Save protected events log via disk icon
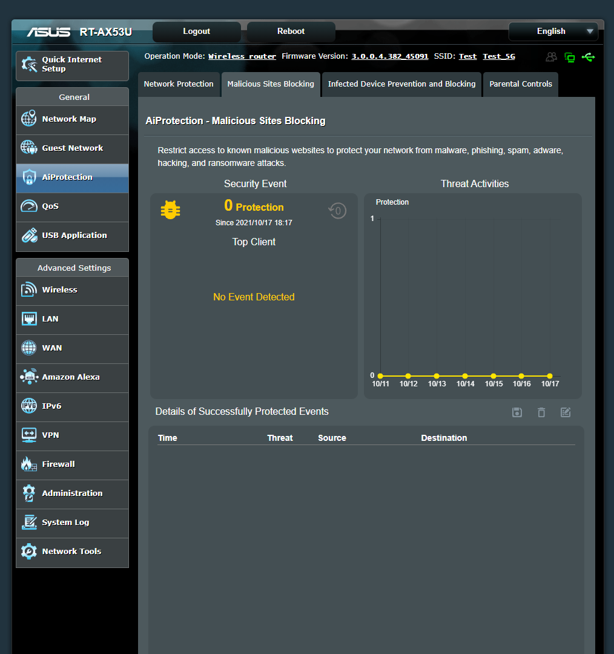The image size is (614, 654). pyautogui.click(x=517, y=412)
